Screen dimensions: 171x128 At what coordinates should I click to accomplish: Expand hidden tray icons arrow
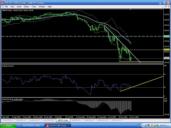coord(142,126)
